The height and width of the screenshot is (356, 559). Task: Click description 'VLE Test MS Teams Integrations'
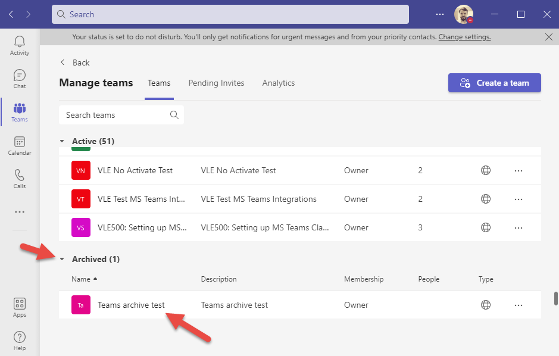coord(258,199)
